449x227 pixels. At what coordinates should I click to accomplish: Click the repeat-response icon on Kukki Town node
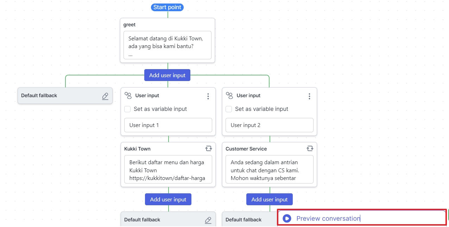[208, 148]
